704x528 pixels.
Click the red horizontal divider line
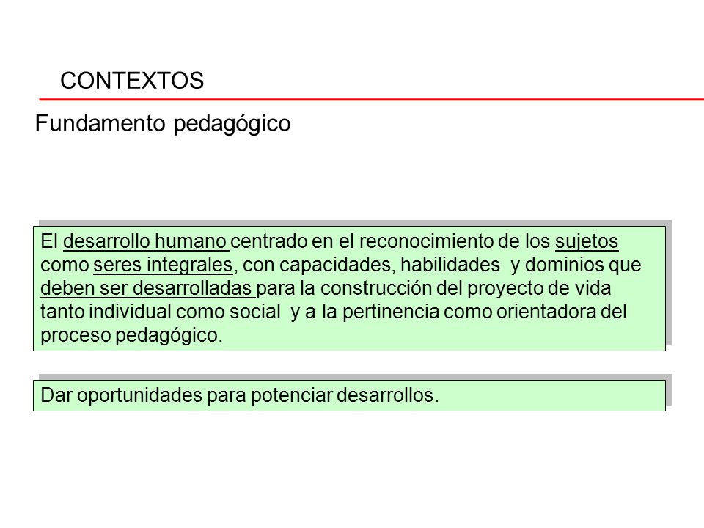371,99
